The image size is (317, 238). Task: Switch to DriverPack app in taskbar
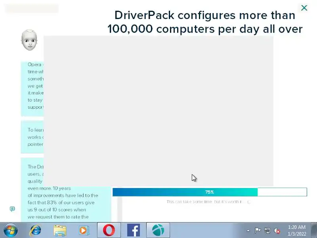tap(158, 230)
